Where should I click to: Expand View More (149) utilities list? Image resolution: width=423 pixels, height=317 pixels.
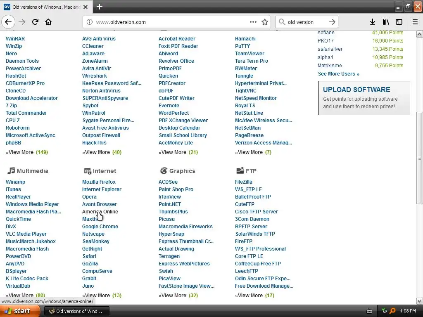27,152
